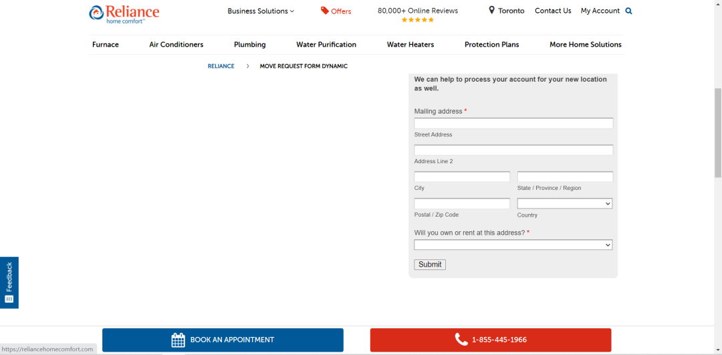This screenshot has width=722, height=355.
Task: Click the page vertical scrollbar
Action: (718, 132)
